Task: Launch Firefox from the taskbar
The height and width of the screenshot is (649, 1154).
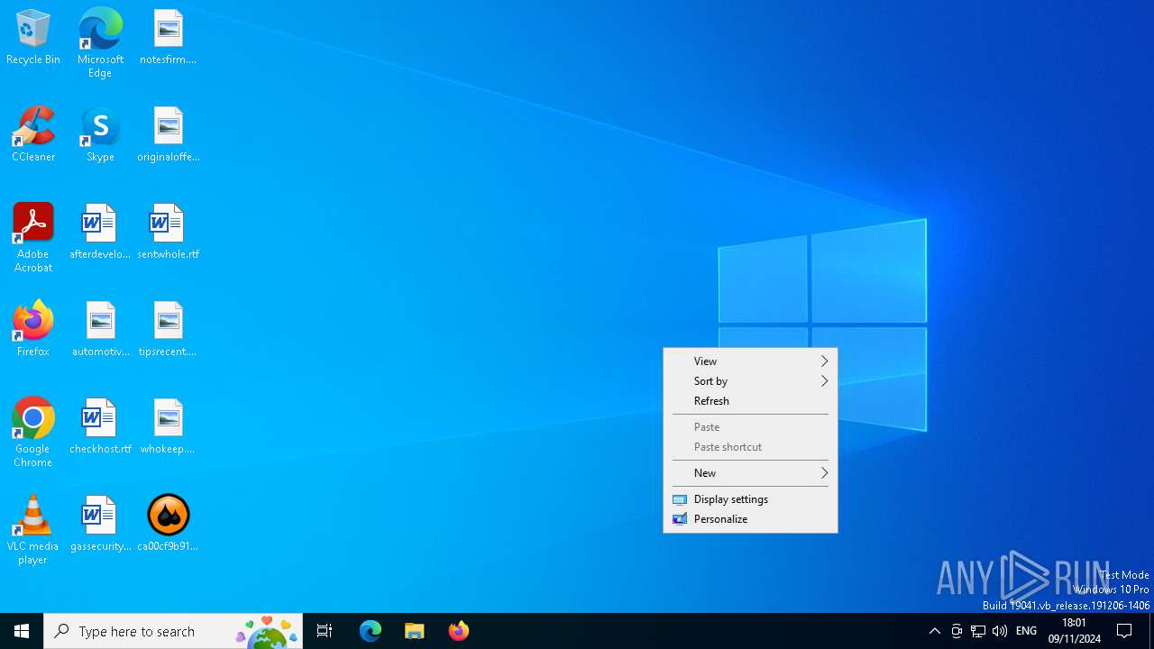Action: point(459,631)
